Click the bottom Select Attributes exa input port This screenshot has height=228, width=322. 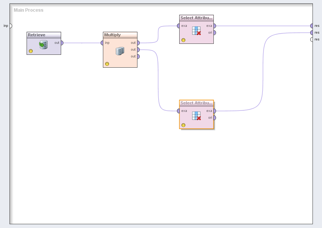[178, 111]
